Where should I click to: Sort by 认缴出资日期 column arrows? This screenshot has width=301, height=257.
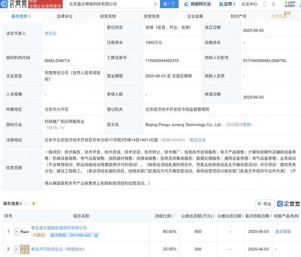pyautogui.click(x=243, y=216)
